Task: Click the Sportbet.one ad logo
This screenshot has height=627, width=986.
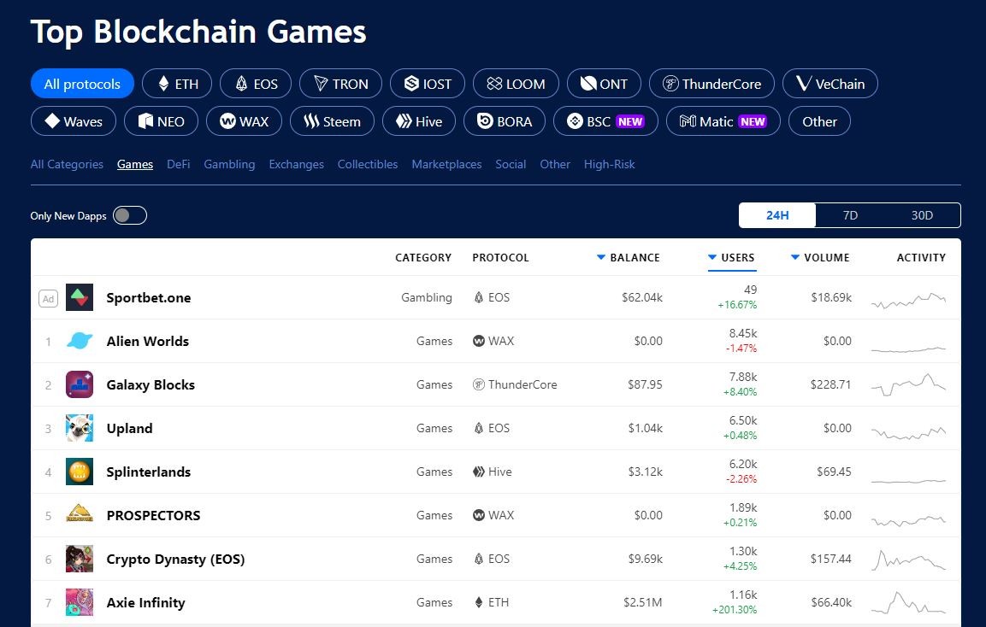Action: (80, 298)
